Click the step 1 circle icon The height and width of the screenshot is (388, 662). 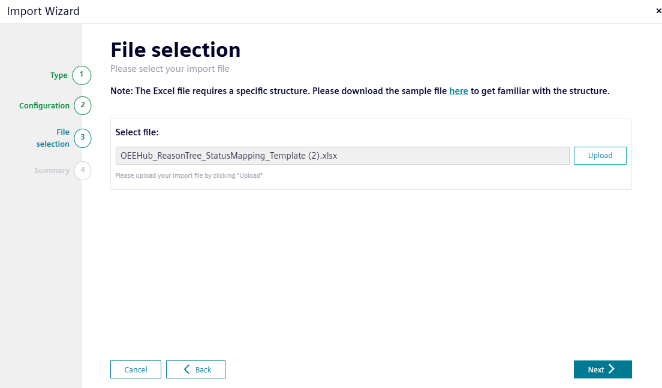[82, 75]
